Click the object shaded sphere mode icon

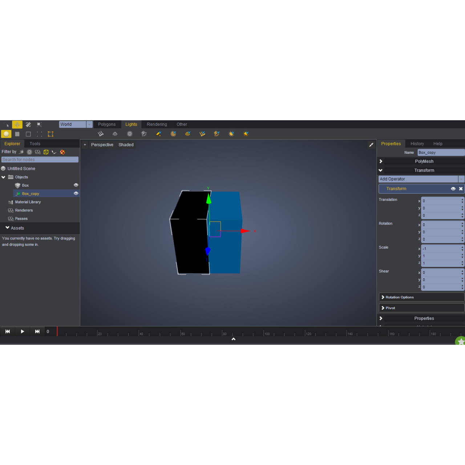tap(6, 134)
